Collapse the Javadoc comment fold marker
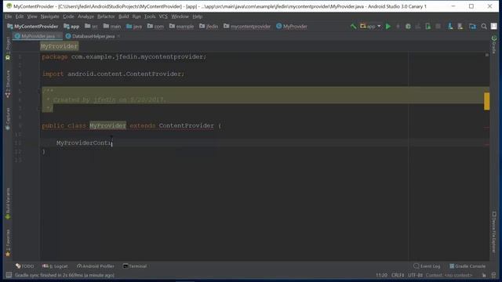Screen dimensions: 502x282 [39, 91]
